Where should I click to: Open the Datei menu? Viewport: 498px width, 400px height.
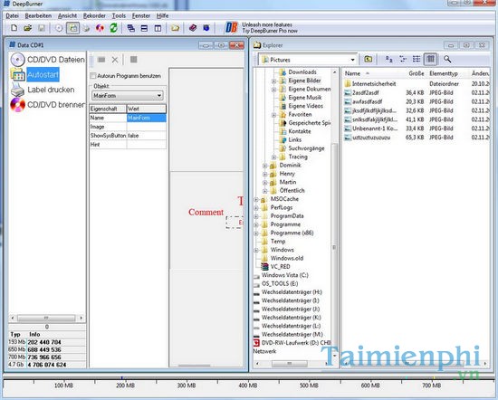click(x=12, y=15)
